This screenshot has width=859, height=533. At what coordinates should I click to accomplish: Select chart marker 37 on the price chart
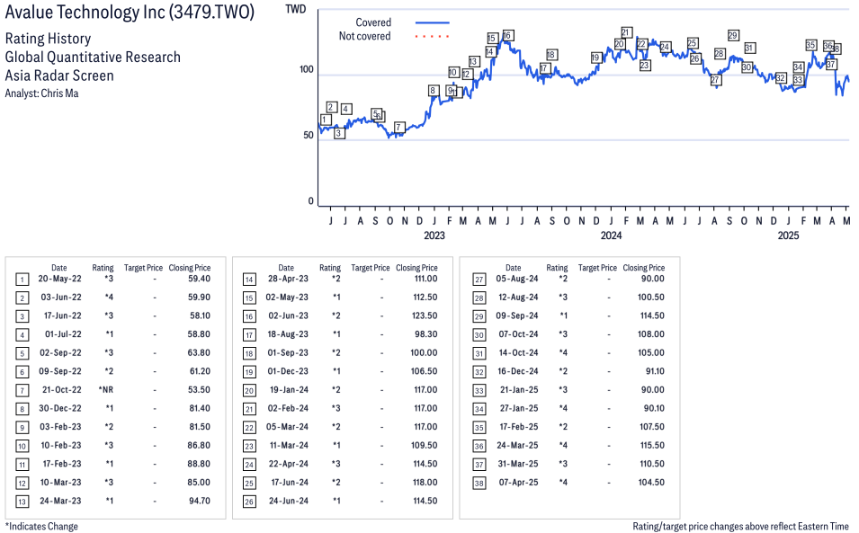831,65
